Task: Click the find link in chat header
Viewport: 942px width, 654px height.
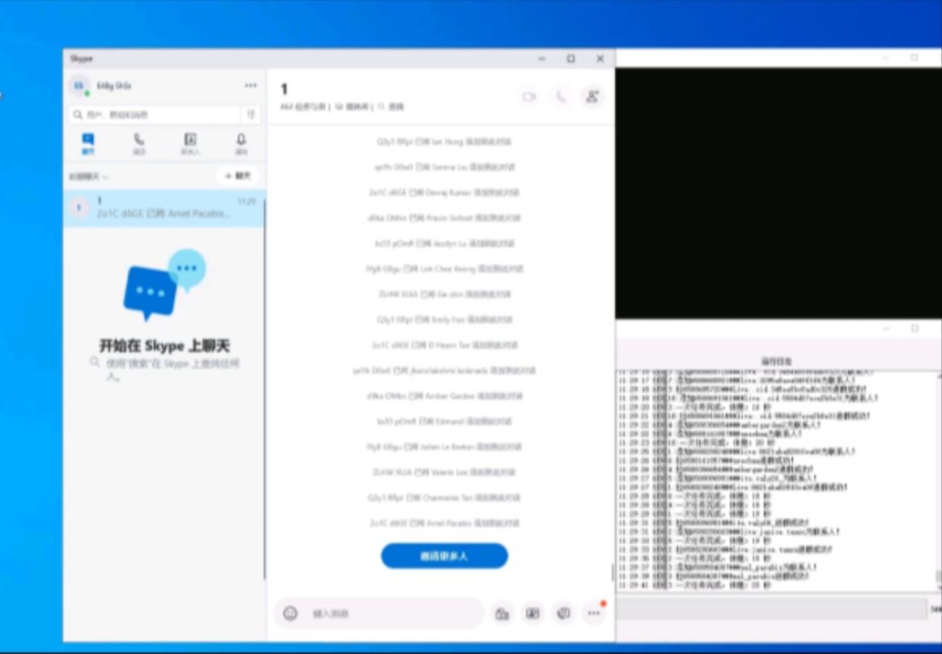Action: [391, 107]
